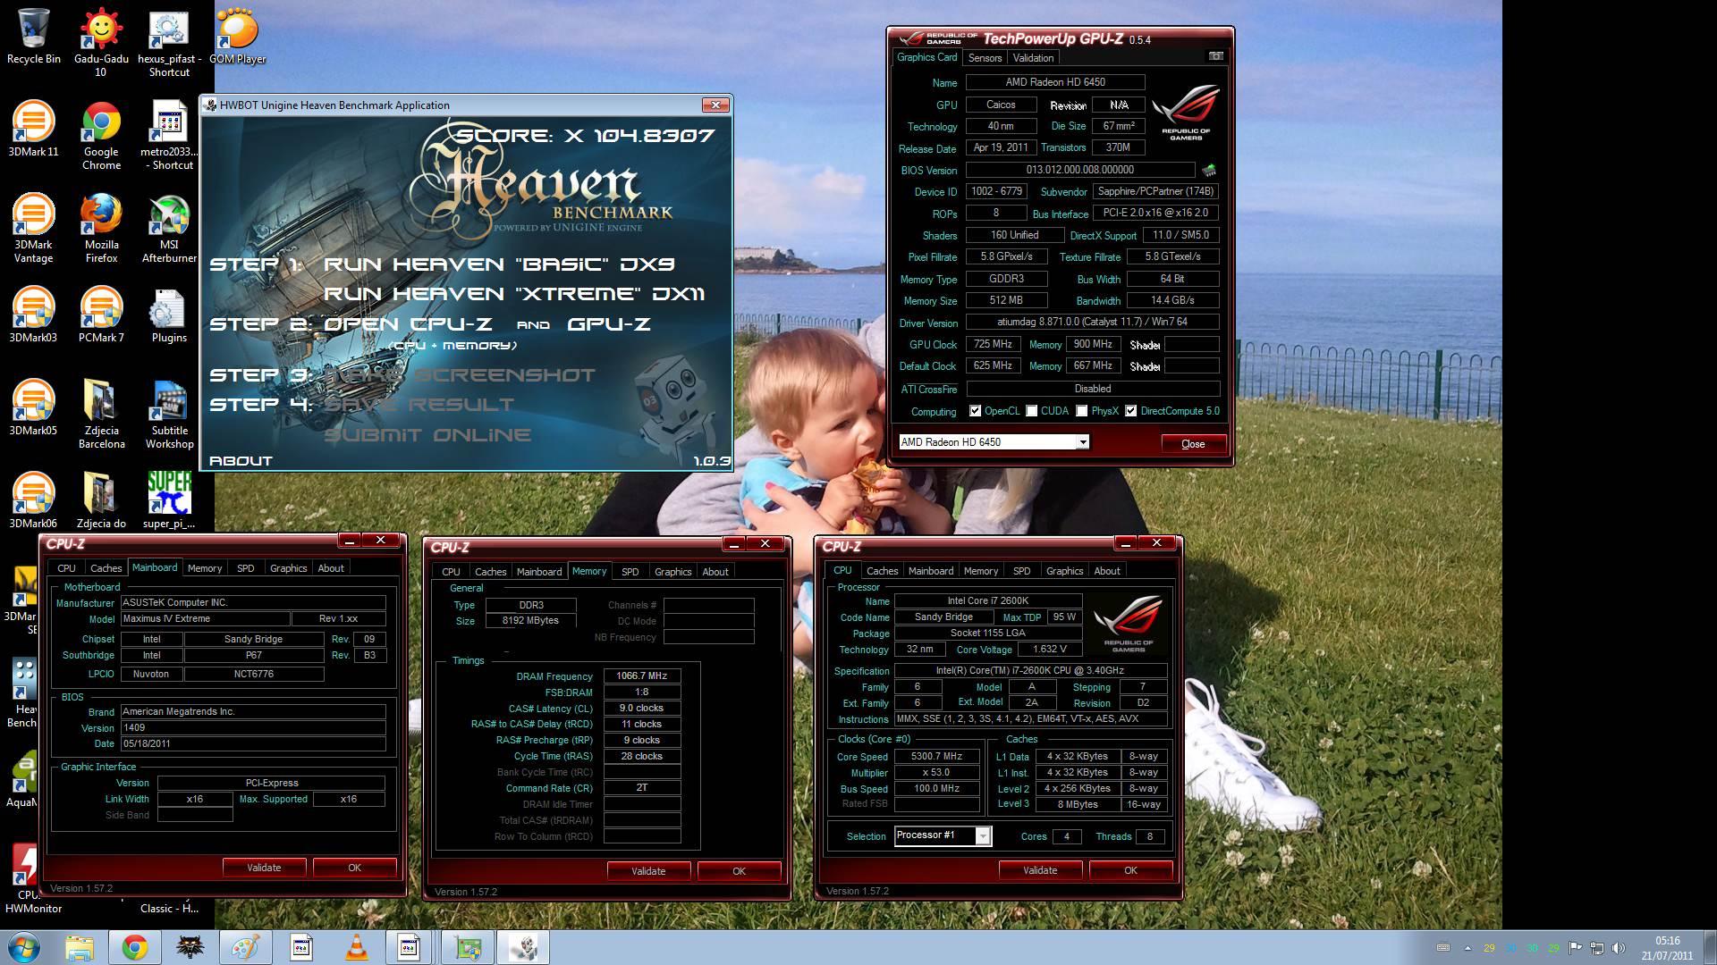Open Windows Explorer from the taskbar
Viewport: 1717px width, 965px height.
pyautogui.click(x=79, y=947)
